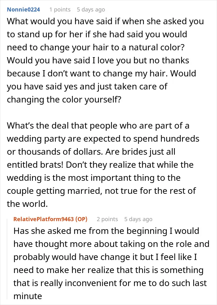Click the final line 'the world.'

click(x=27, y=204)
